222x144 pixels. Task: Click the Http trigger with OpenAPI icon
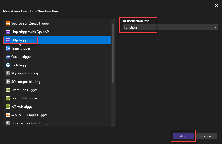[x=8, y=32]
